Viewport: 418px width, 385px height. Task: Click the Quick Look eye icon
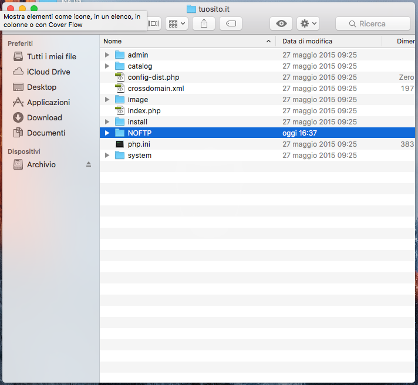pyautogui.click(x=281, y=23)
